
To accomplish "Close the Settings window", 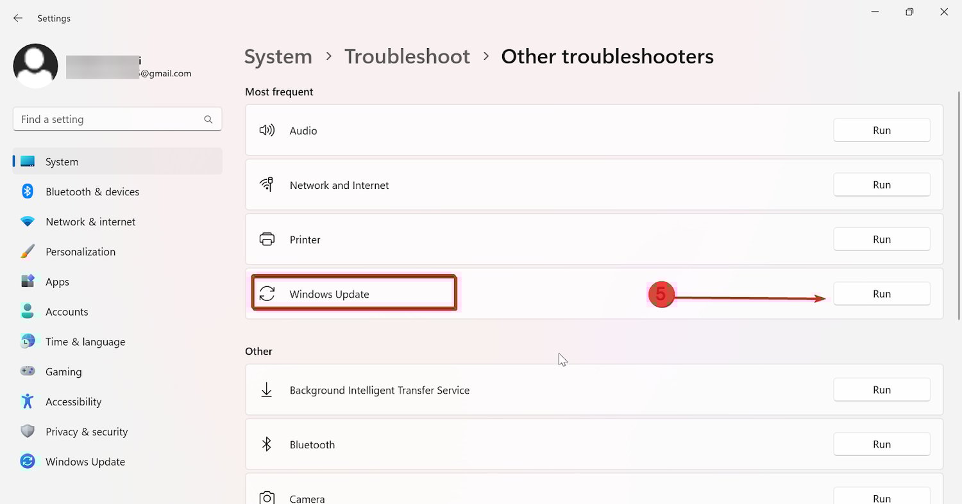I will point(944,12).
